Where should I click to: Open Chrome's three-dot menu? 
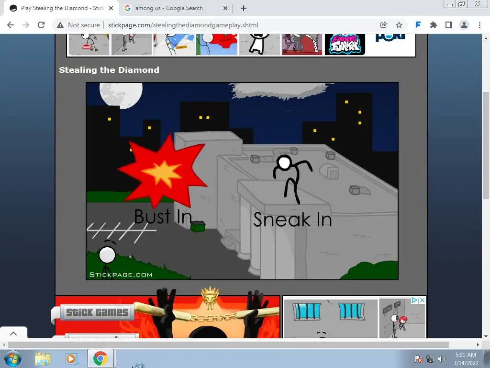pyautogui.click(x=479, y=25)
